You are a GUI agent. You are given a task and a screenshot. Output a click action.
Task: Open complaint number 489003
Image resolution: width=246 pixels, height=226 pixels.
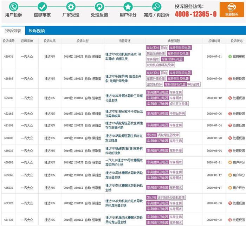click(9, 138)
